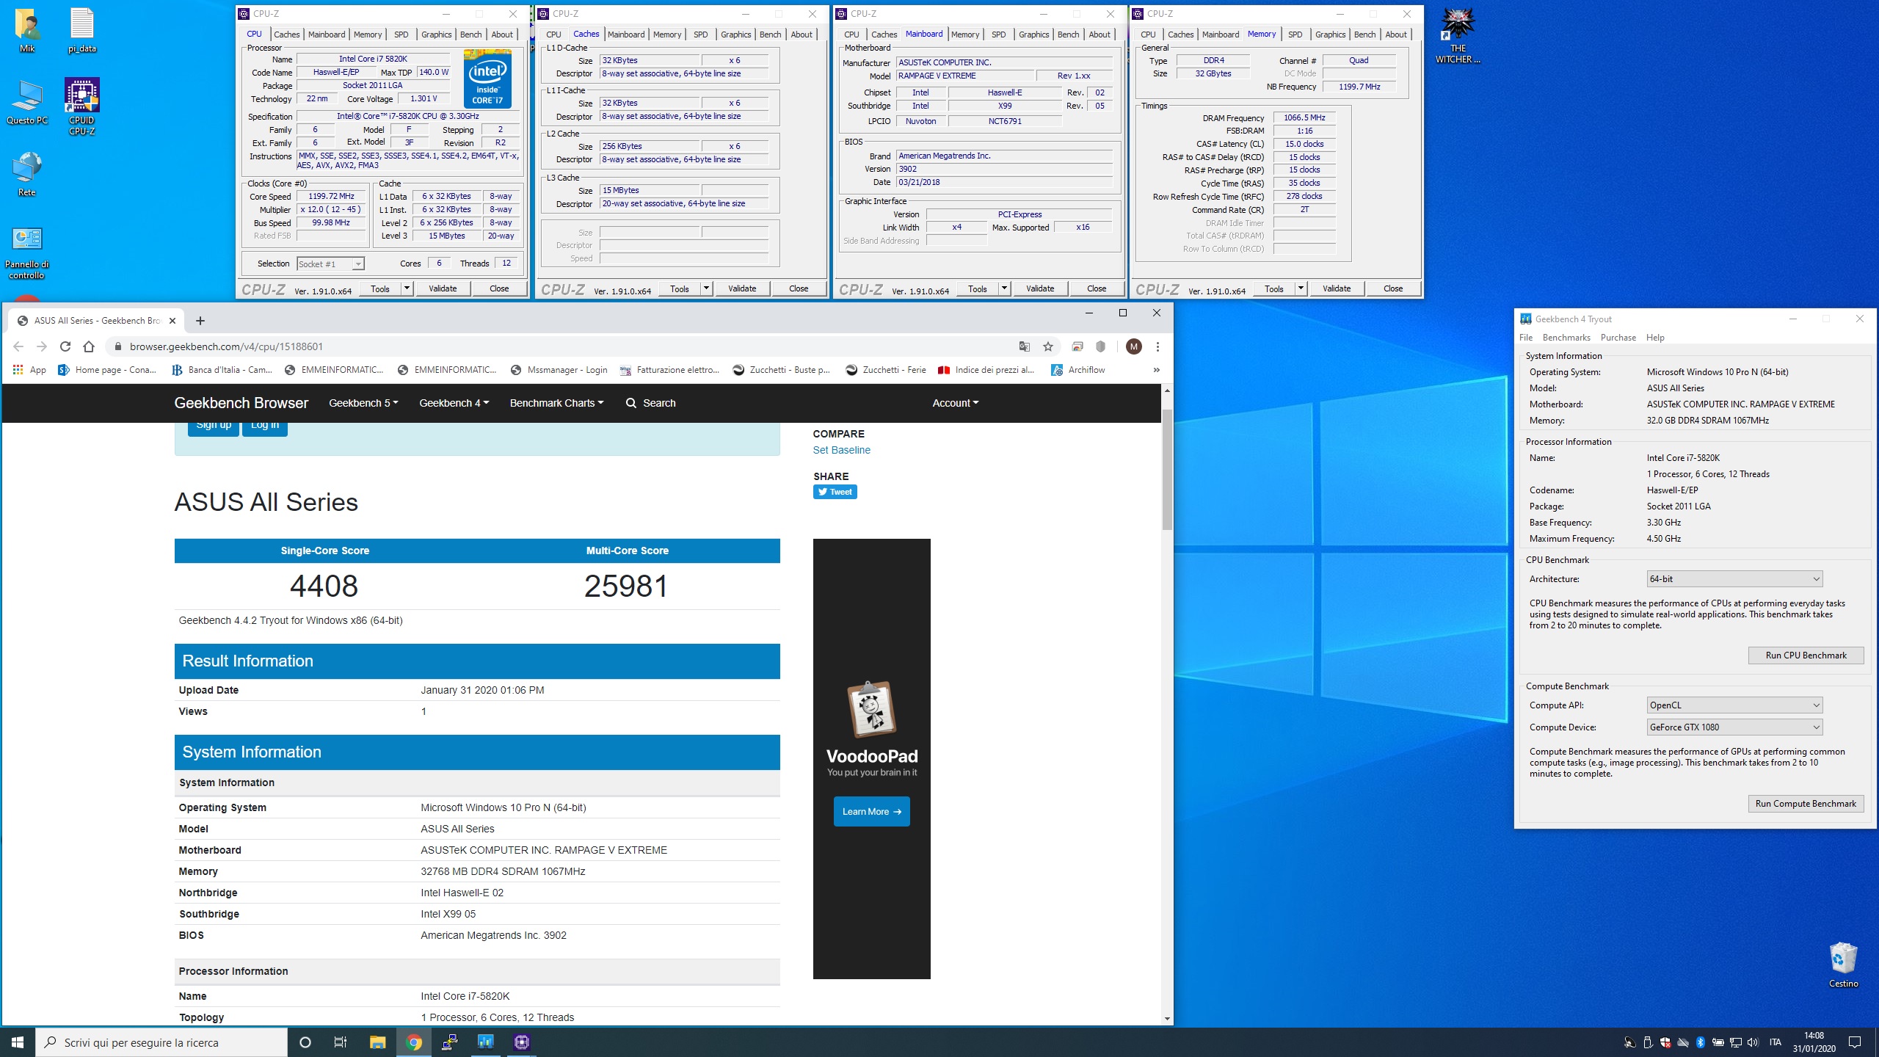This screenshot has height=1057, width=1879.
Task: Click the ITA language indicator in tray
Action: coord(1775,1042)
